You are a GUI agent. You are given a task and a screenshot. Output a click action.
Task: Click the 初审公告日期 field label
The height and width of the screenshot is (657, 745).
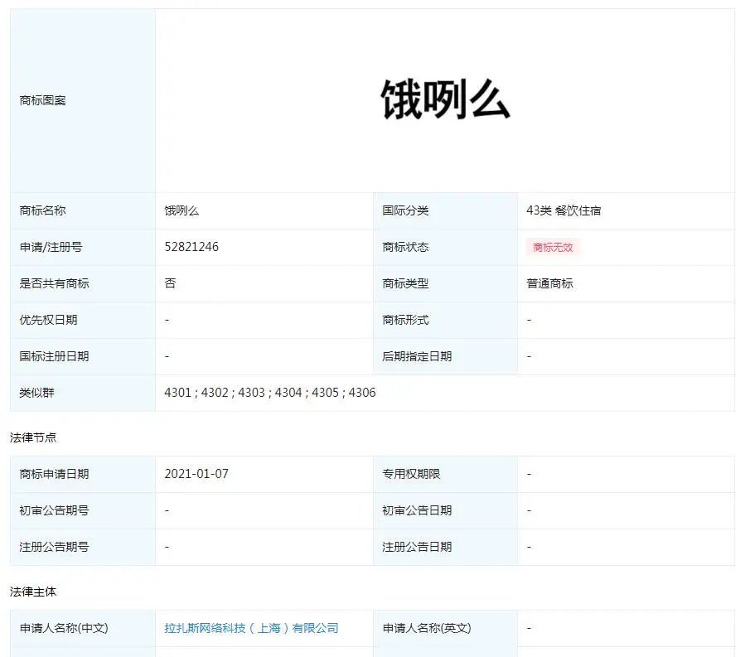[417, 510]
